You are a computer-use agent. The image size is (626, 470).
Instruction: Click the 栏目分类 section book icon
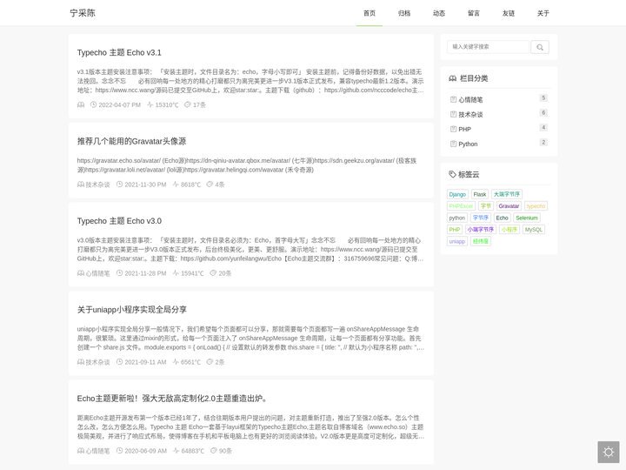coord(452,78)
